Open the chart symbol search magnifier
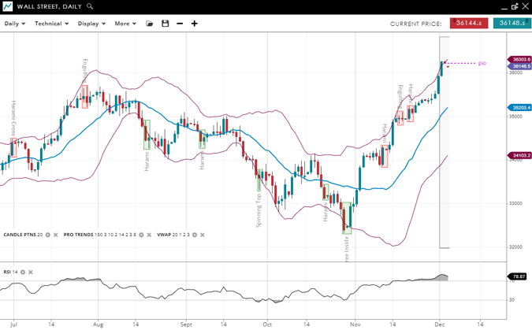The image size is (532, 330). tap(91, 6)
